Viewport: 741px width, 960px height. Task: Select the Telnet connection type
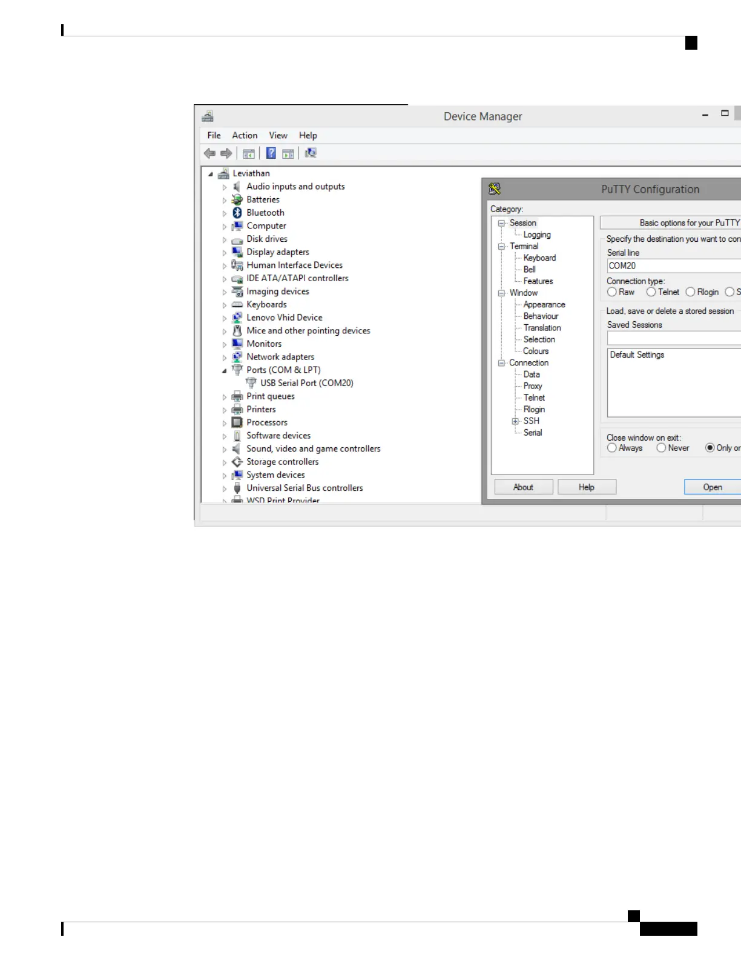click(651, 292)
